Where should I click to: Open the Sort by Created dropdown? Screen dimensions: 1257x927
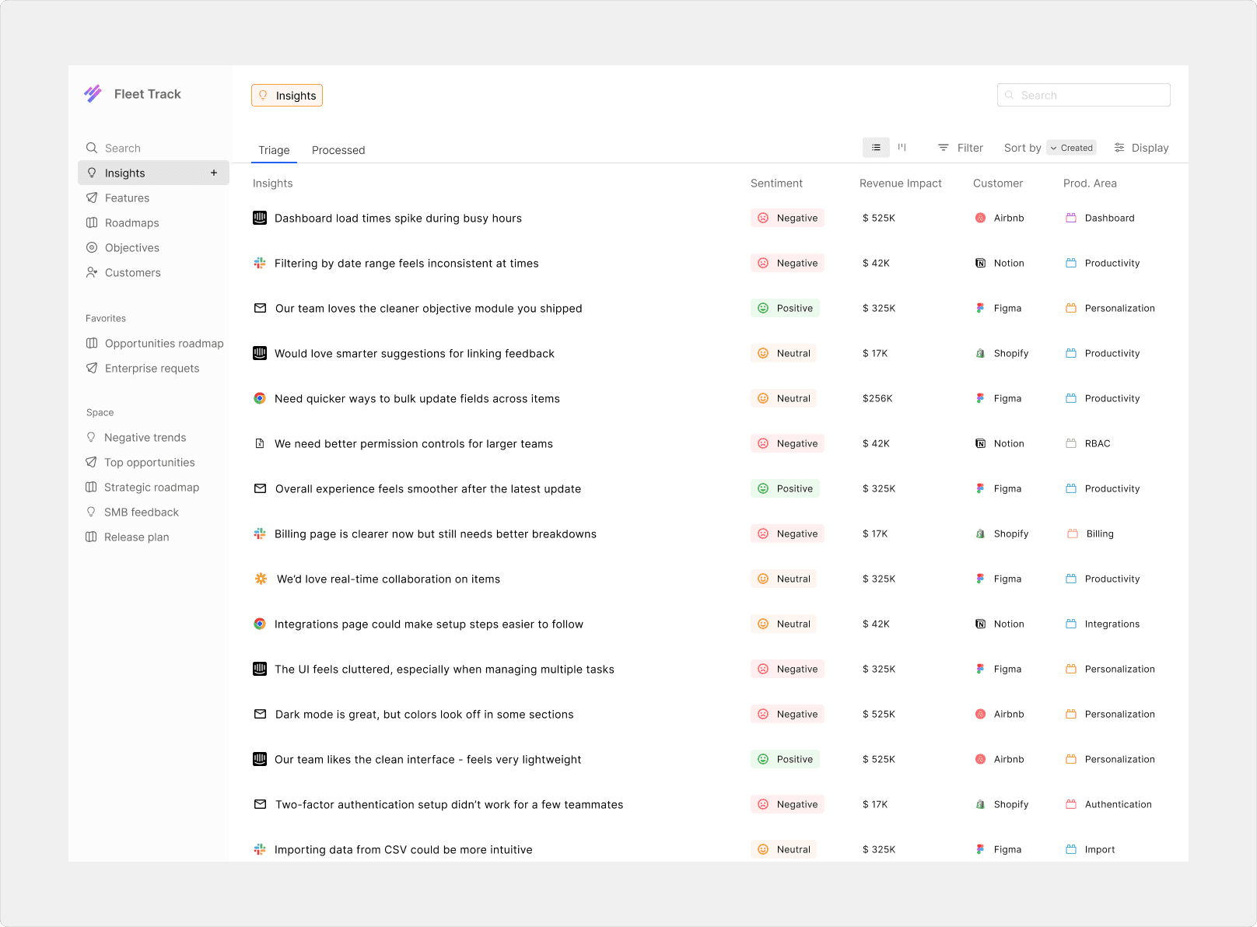tap(1071, 148)
